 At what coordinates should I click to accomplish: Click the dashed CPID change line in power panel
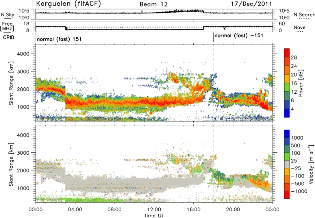pos(213,83)
